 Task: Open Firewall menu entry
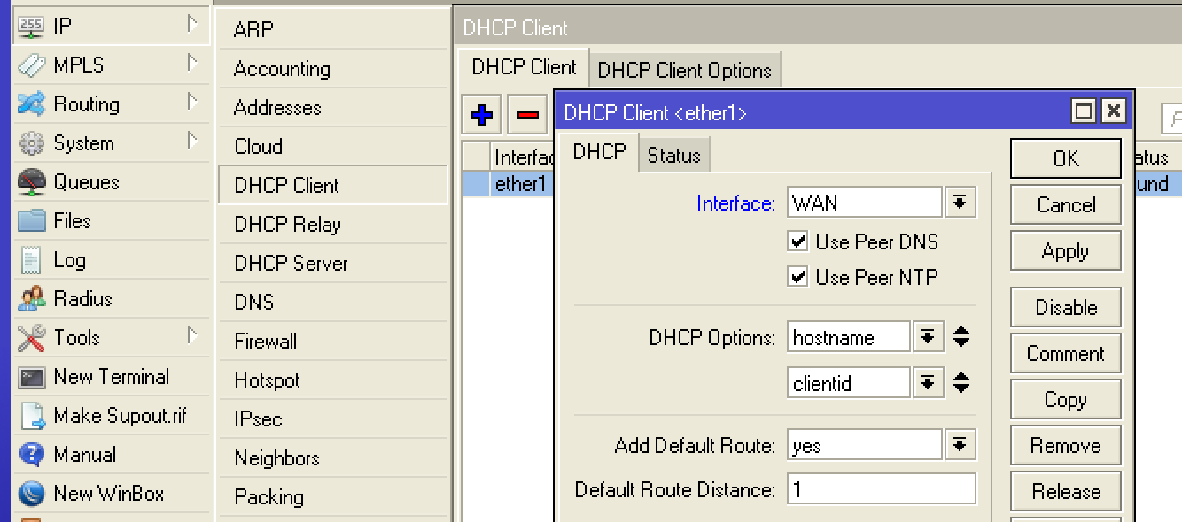coord(333,341)
